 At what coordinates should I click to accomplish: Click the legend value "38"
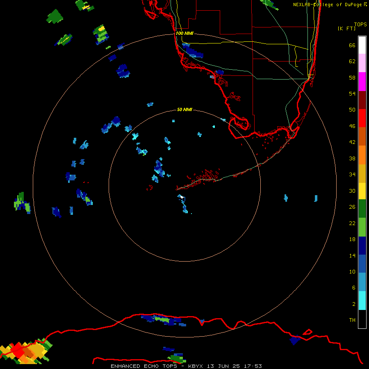(x=352, y=158)
